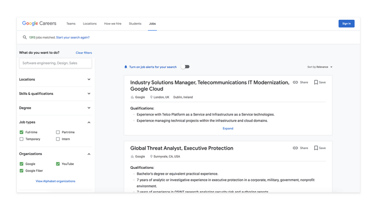Open the Students navigation tab
The width and height of the screenshot is (375, 197).
pos(135,24)
